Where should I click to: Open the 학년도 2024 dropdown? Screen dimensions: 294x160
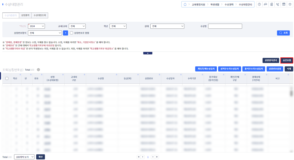pos(36,26)
